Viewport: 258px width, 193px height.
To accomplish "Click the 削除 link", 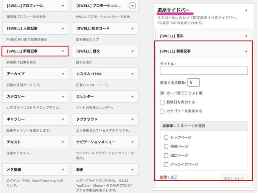I will (163, 177).
